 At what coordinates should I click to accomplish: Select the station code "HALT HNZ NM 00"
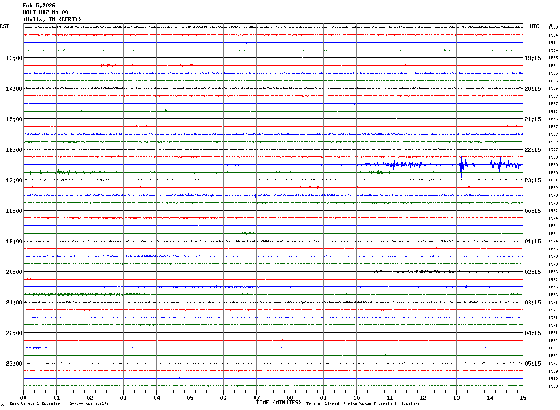coord(45,12)
